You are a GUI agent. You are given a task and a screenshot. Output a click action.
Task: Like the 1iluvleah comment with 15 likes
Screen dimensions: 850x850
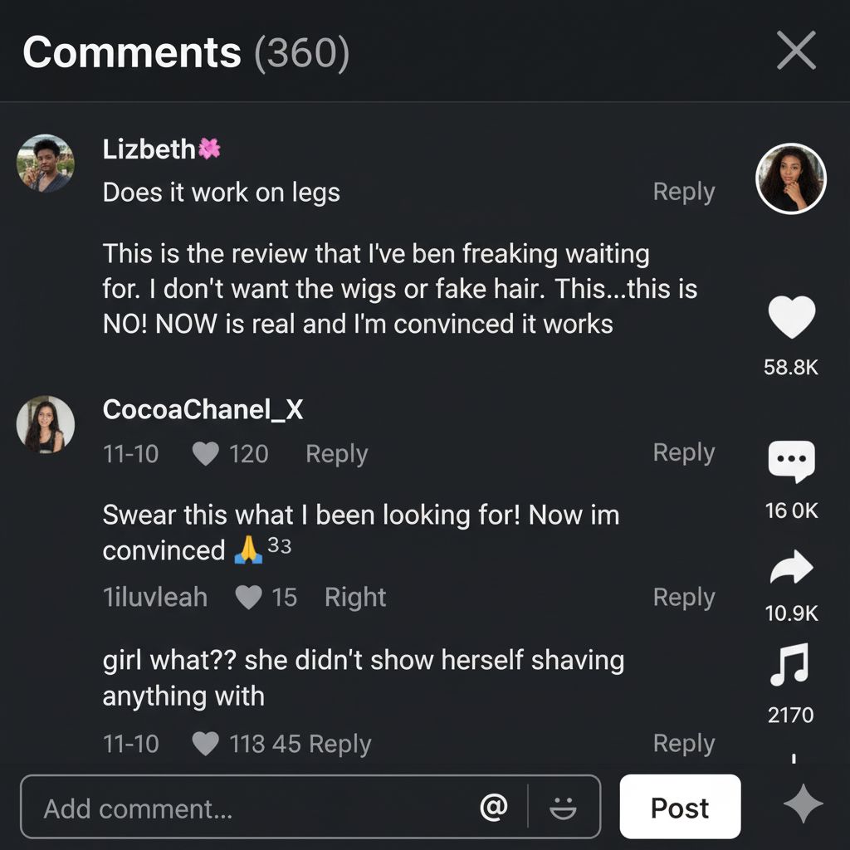coord(248,598)
